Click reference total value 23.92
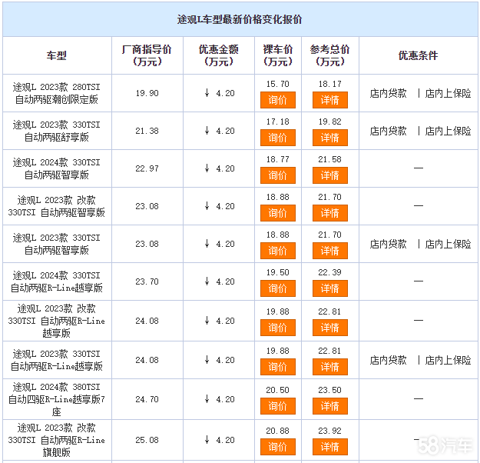The width and height of the screenshot is (480, 463). coord(329,431)
